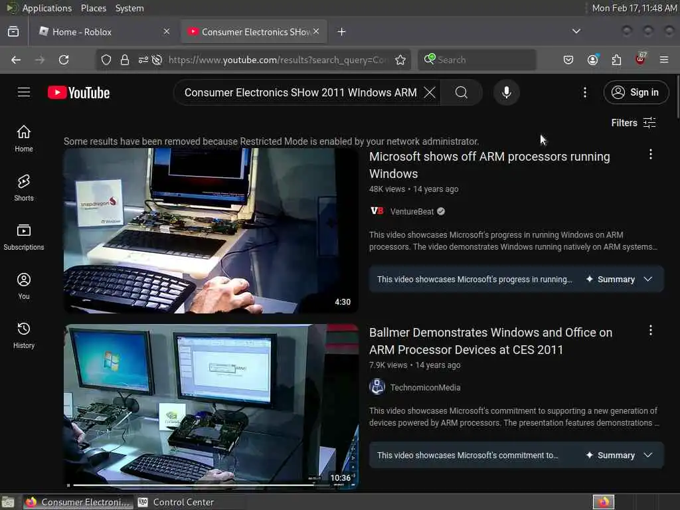
Task: Click the Sign in button
Action: tap(636, 92)
